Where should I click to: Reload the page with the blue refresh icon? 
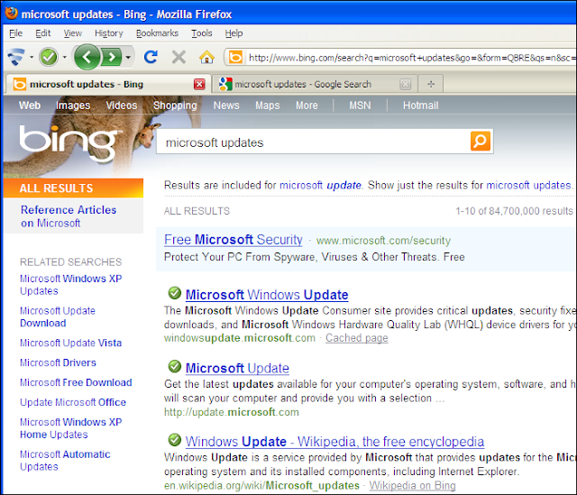tap(151, 57)
